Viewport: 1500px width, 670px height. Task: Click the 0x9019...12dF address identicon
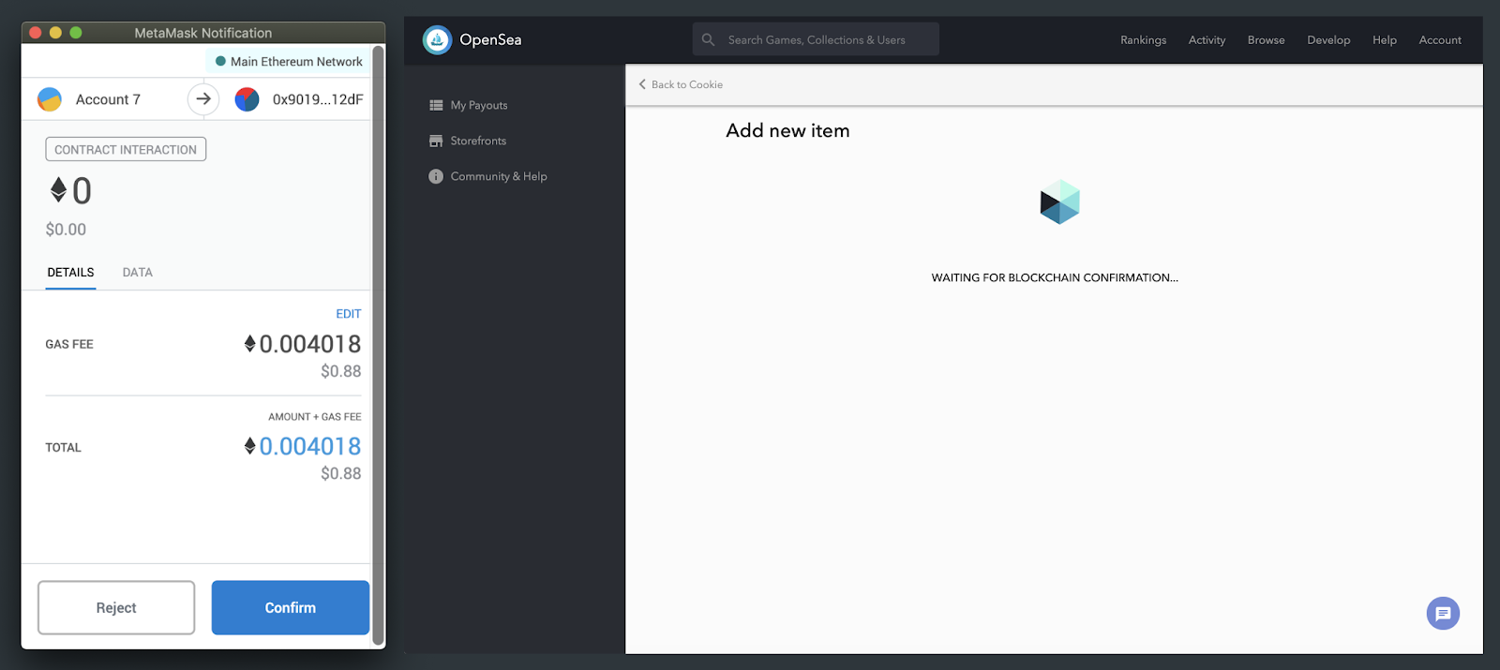click(x=247, y=99)
